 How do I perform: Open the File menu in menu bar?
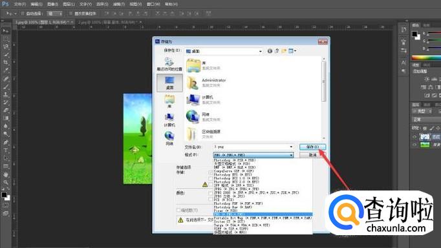(19, 5)
